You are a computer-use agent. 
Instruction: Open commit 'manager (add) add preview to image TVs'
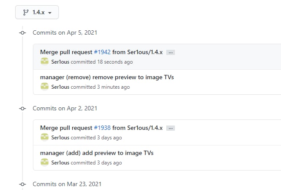[97, 153]
